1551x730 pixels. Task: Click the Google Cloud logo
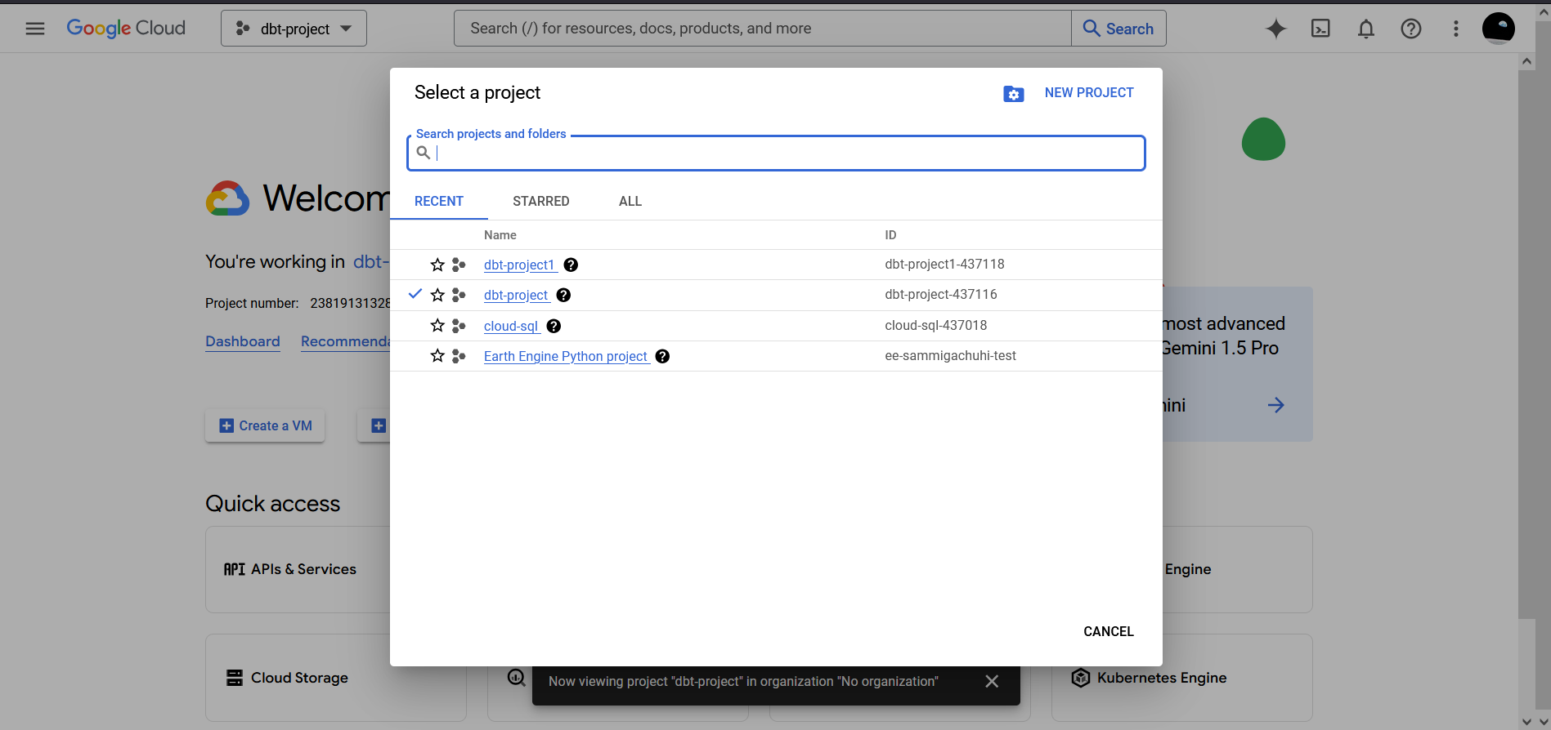coord(126,29)
